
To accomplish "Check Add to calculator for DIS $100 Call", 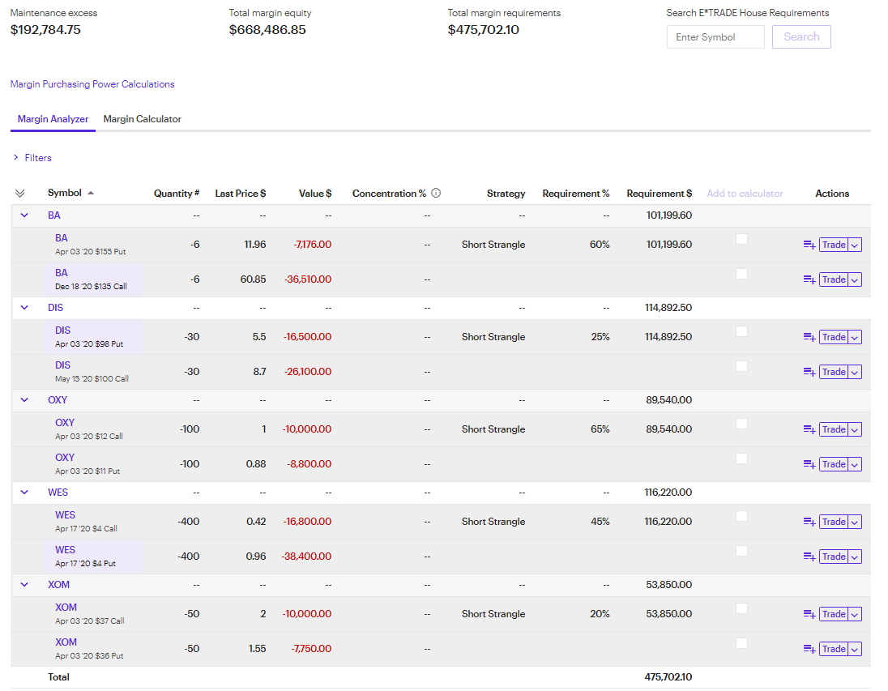I will pyautogui.click(x=741, y=366).
